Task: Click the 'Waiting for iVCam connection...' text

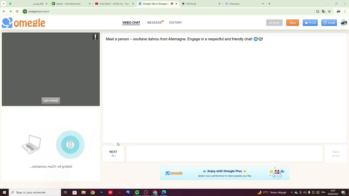Action: [51, 167]
